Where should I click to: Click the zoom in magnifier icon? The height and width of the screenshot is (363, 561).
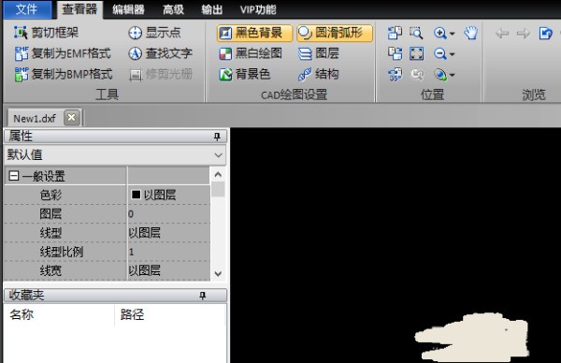(439, 33)
